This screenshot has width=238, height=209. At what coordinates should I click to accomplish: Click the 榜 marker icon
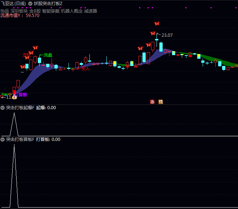(160, 102)
